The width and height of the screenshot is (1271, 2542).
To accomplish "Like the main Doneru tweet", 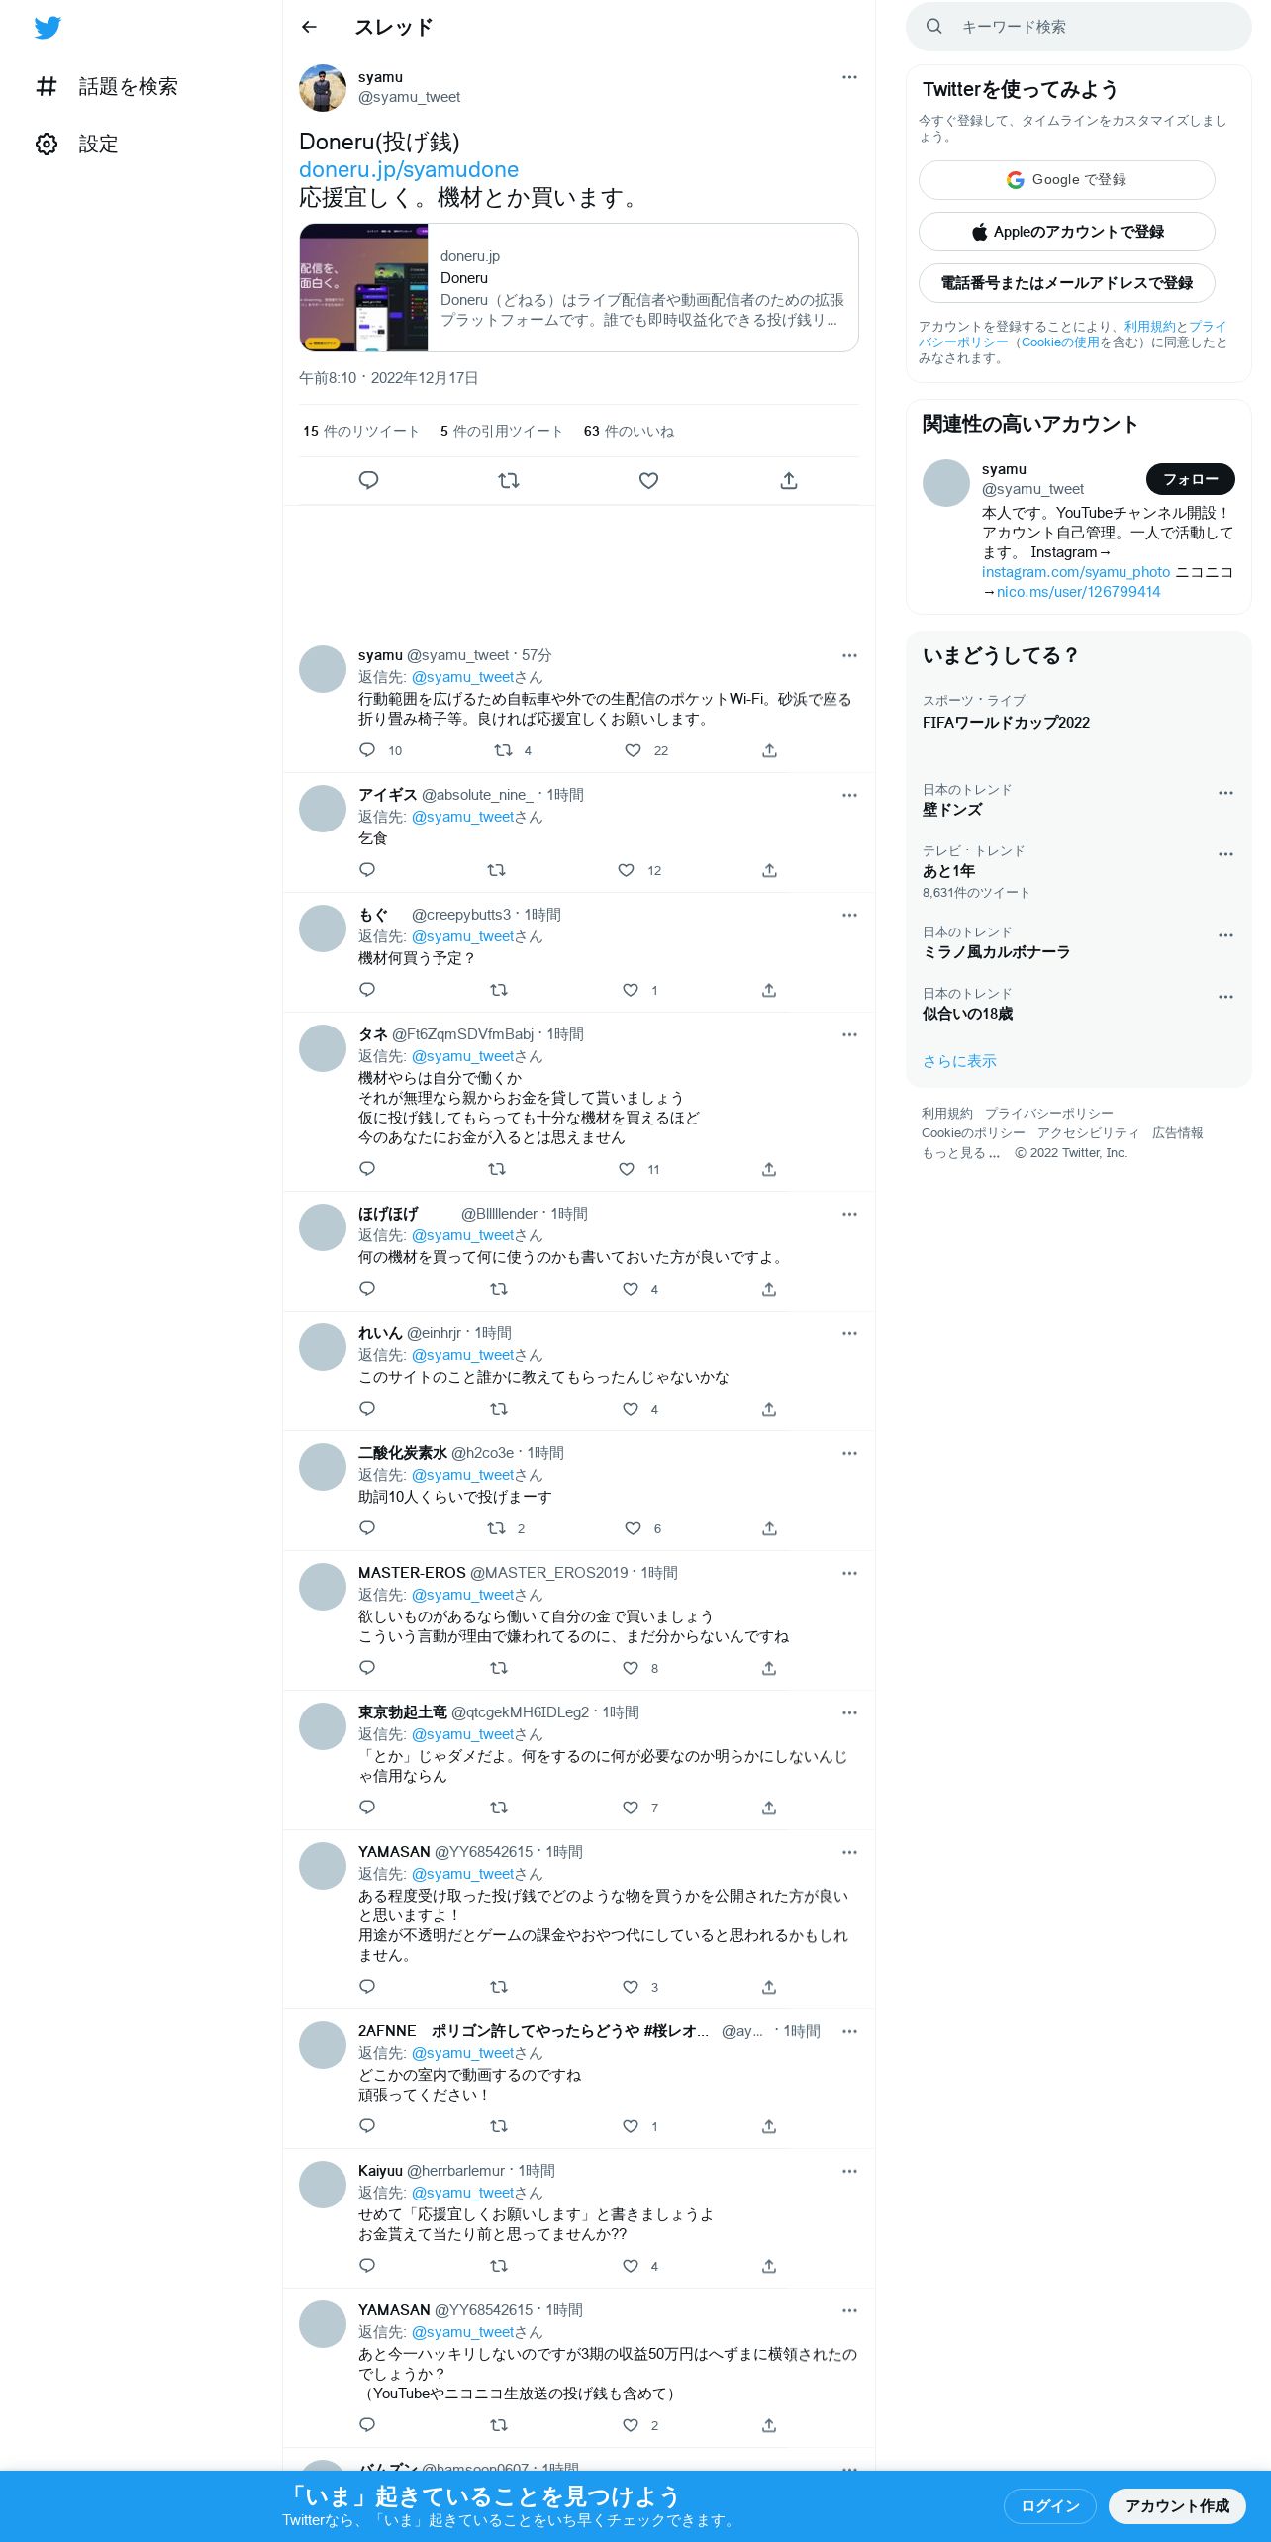I will (648, 480).
